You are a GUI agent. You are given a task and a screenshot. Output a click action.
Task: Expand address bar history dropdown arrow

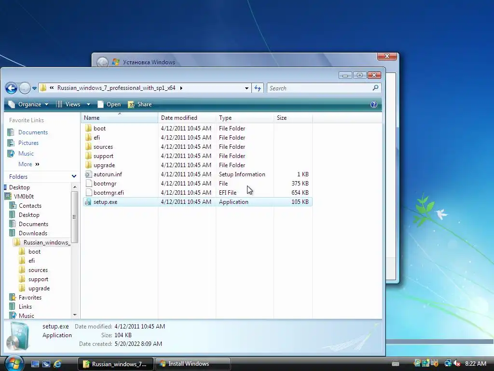pos(247,88)
